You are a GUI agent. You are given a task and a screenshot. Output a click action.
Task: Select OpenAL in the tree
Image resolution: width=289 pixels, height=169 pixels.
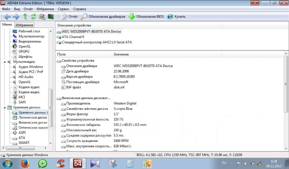click(24, 82)
